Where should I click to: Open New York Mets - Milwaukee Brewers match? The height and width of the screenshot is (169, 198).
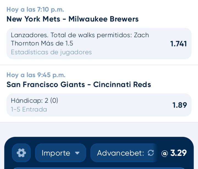pyautogui.click(x=73, y=19)
